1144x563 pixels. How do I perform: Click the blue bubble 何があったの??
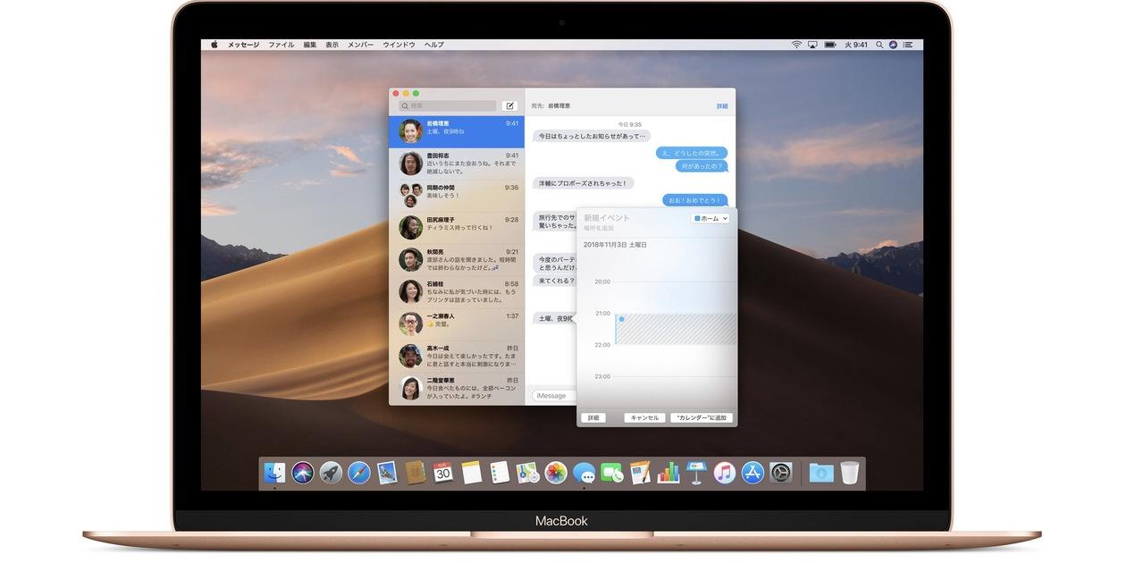coord(702,166)
